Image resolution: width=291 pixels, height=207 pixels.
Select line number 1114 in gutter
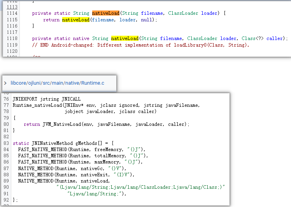click(12, 13)
